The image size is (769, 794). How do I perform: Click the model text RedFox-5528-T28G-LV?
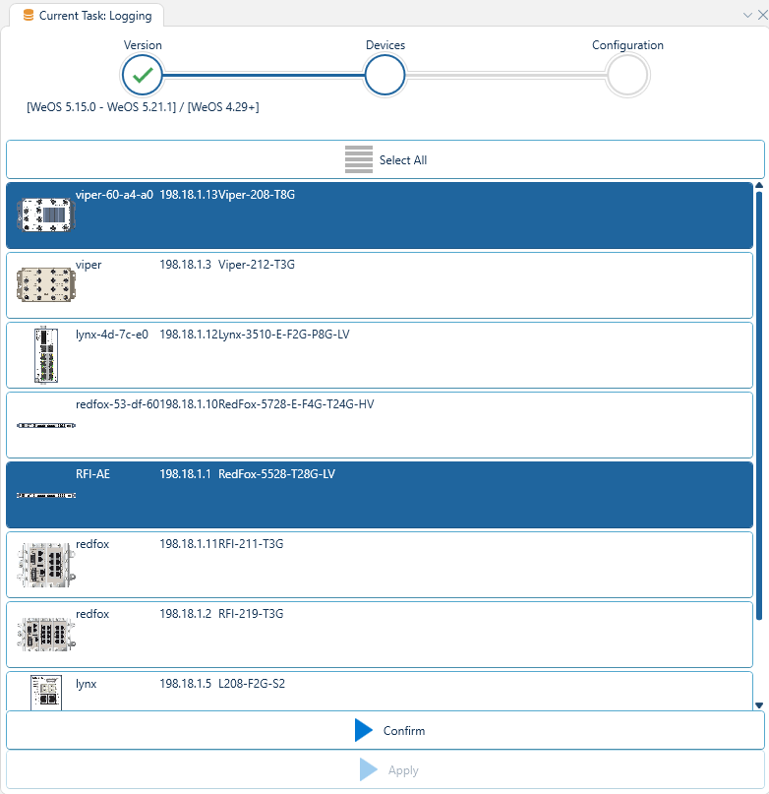point(276,474)
